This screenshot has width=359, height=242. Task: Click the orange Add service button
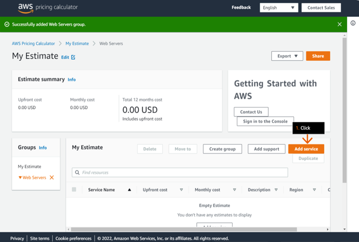click(x=306, y=149)
